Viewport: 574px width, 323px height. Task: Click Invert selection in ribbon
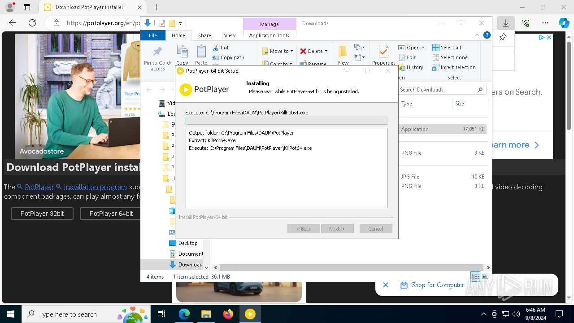454,67
